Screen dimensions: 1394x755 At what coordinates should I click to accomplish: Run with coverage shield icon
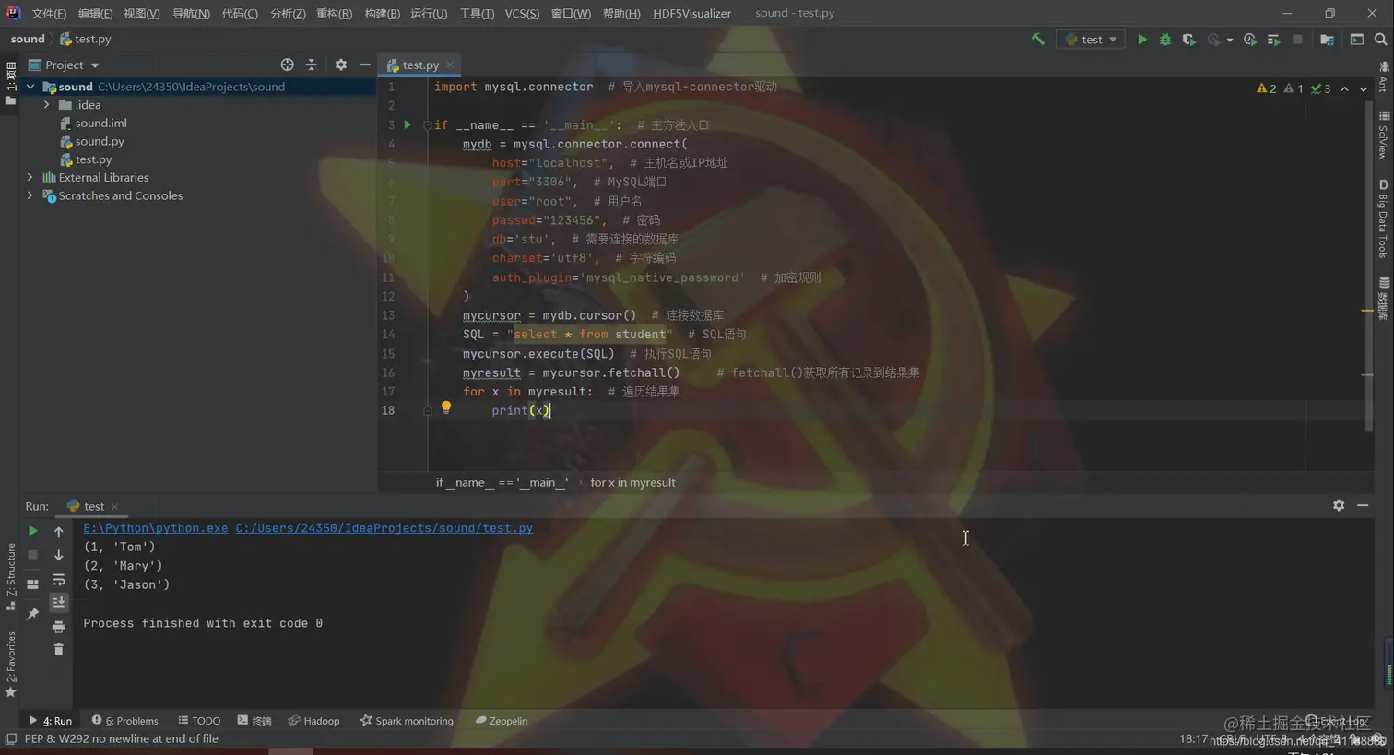tap(1188, 40)
